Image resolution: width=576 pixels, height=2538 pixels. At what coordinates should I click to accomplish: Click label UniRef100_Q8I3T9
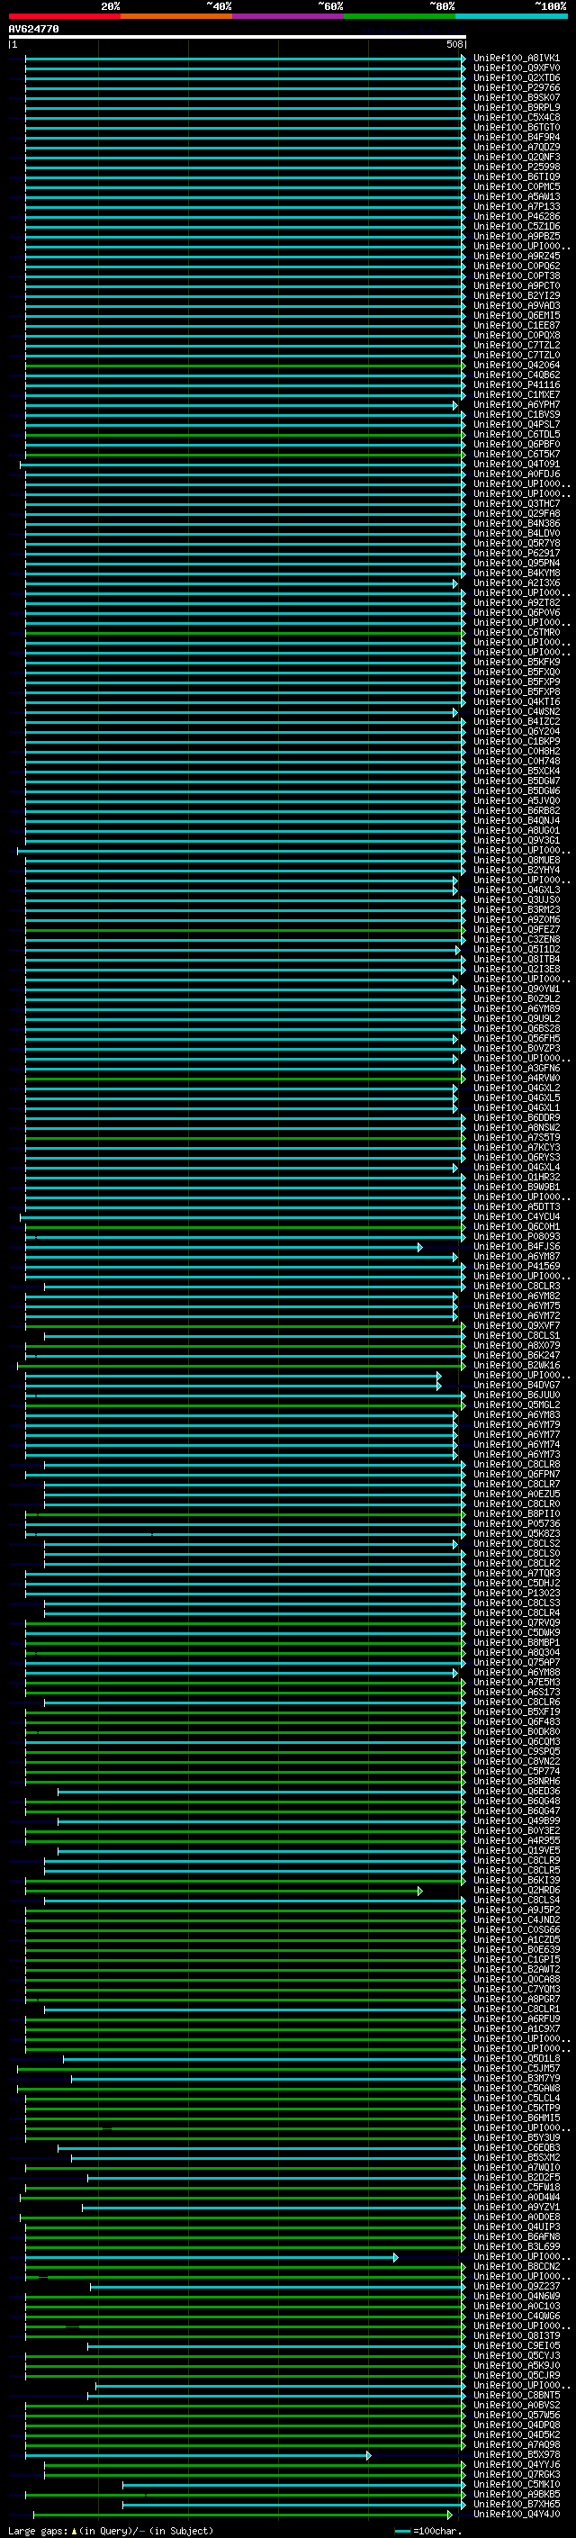(x=516, y=2336)
